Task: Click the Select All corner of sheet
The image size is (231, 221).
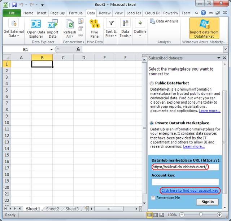Action: pos(7,58)
